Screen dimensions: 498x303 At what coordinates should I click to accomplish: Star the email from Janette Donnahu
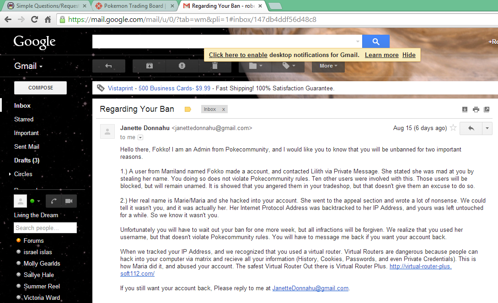point(453,128)
